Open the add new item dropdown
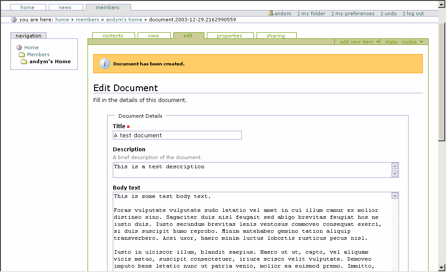446x272 pixels. click(359, 42)
